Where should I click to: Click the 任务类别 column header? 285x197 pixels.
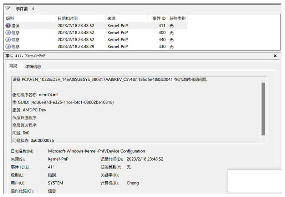point(177,19)
